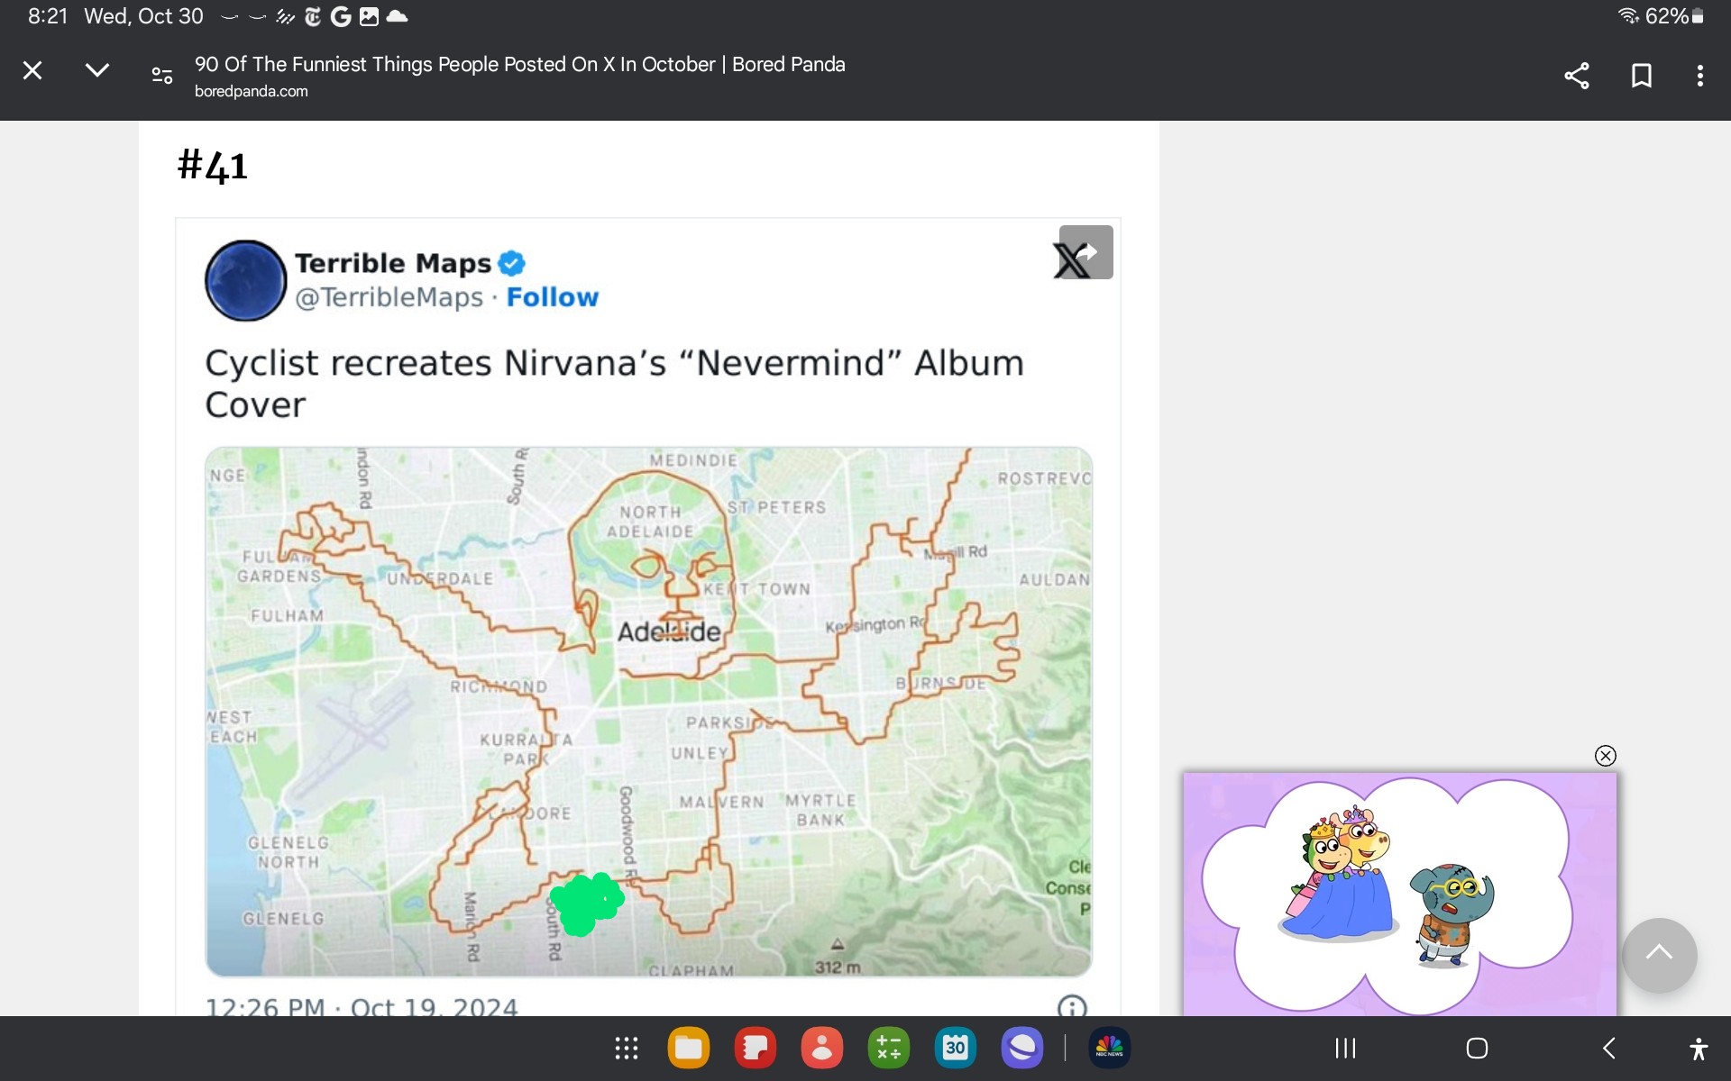Share the Bored Panda page
The width and height of the screenshot is (1731, 1081).
(x=1576, y=76)
